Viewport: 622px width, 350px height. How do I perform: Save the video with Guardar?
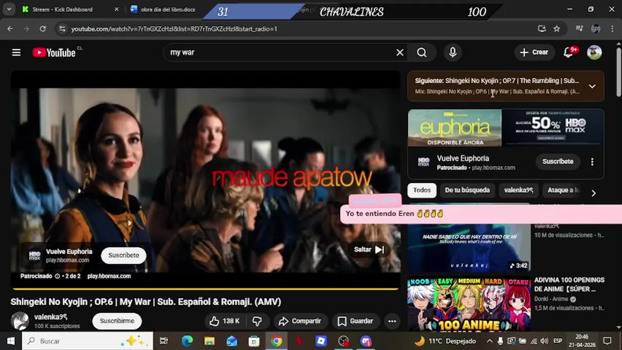(356, 321)
